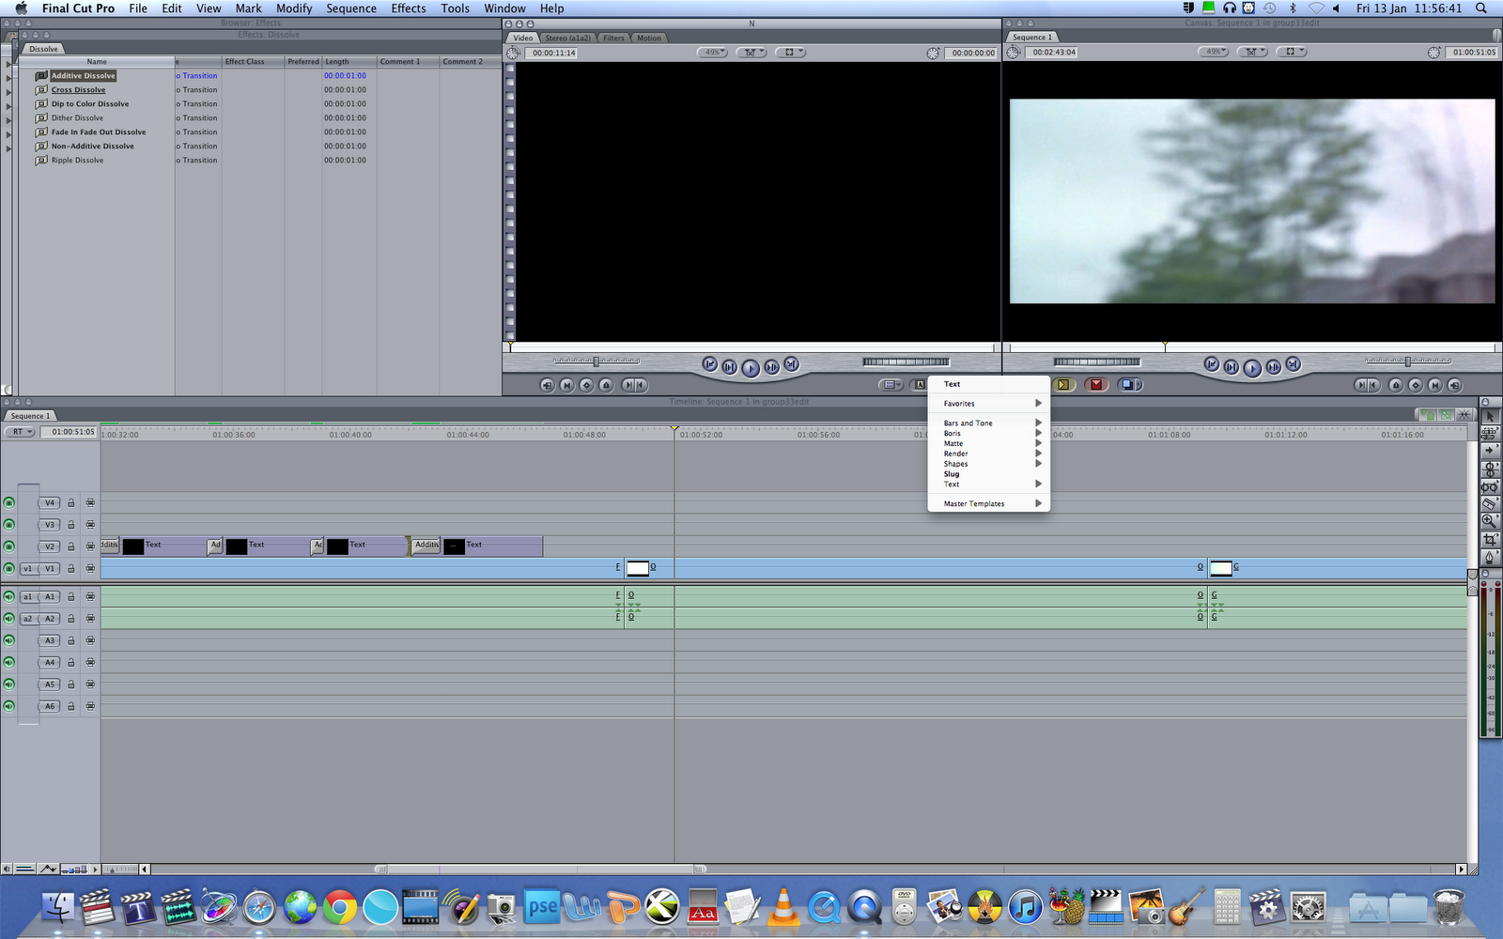The image size is (1503, 939).
Task: Pick the Crop tool in the tool palette
Action: tap(1490, 540)
